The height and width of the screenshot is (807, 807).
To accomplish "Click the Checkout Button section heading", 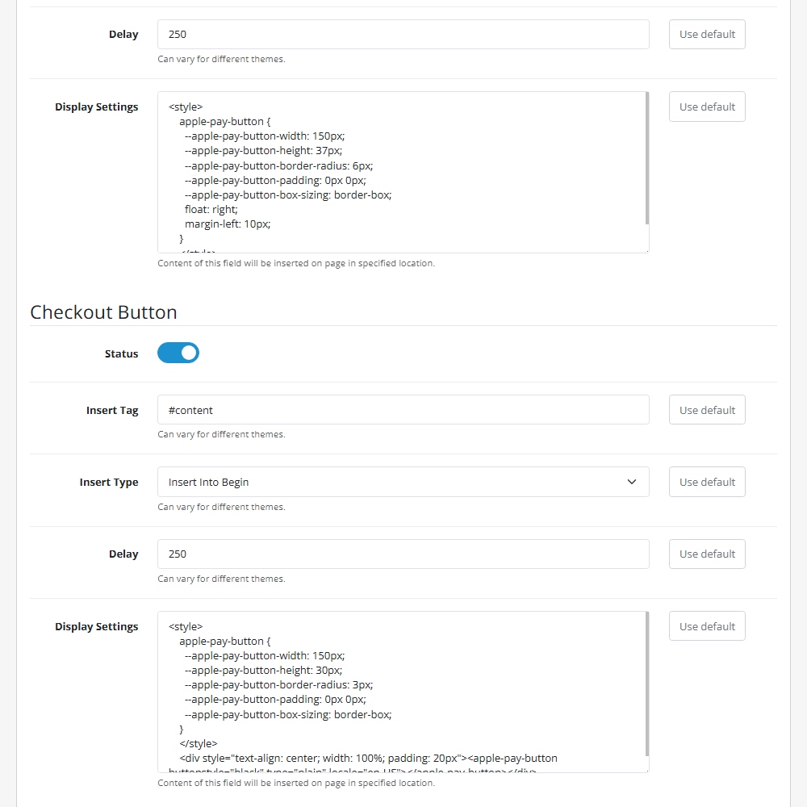I will (x=103, y=312).
